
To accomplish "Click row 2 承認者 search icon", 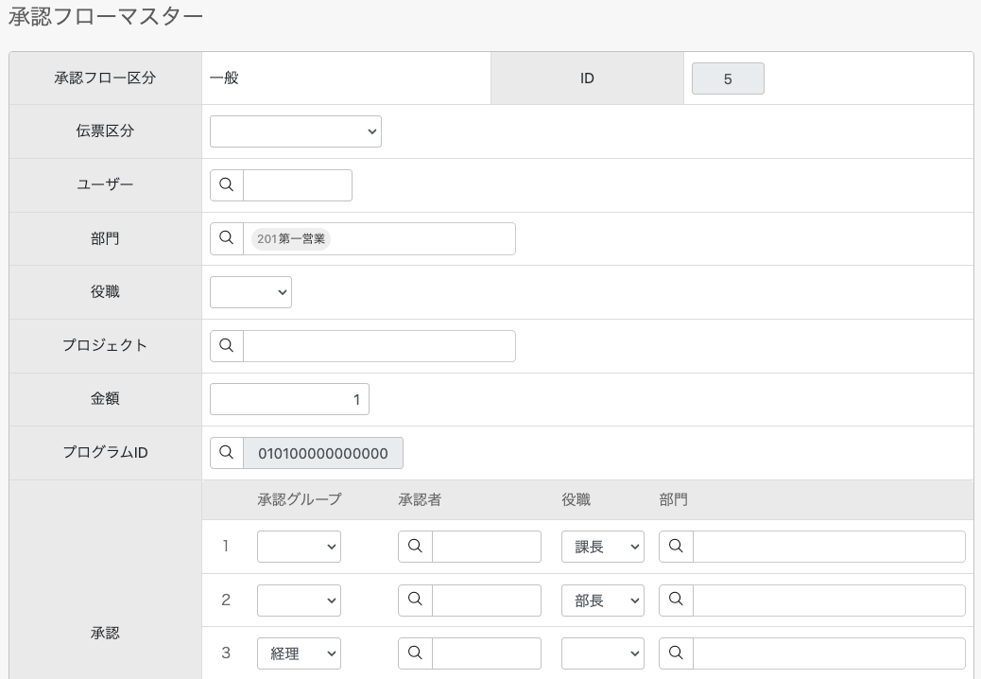I will [415, 601].
